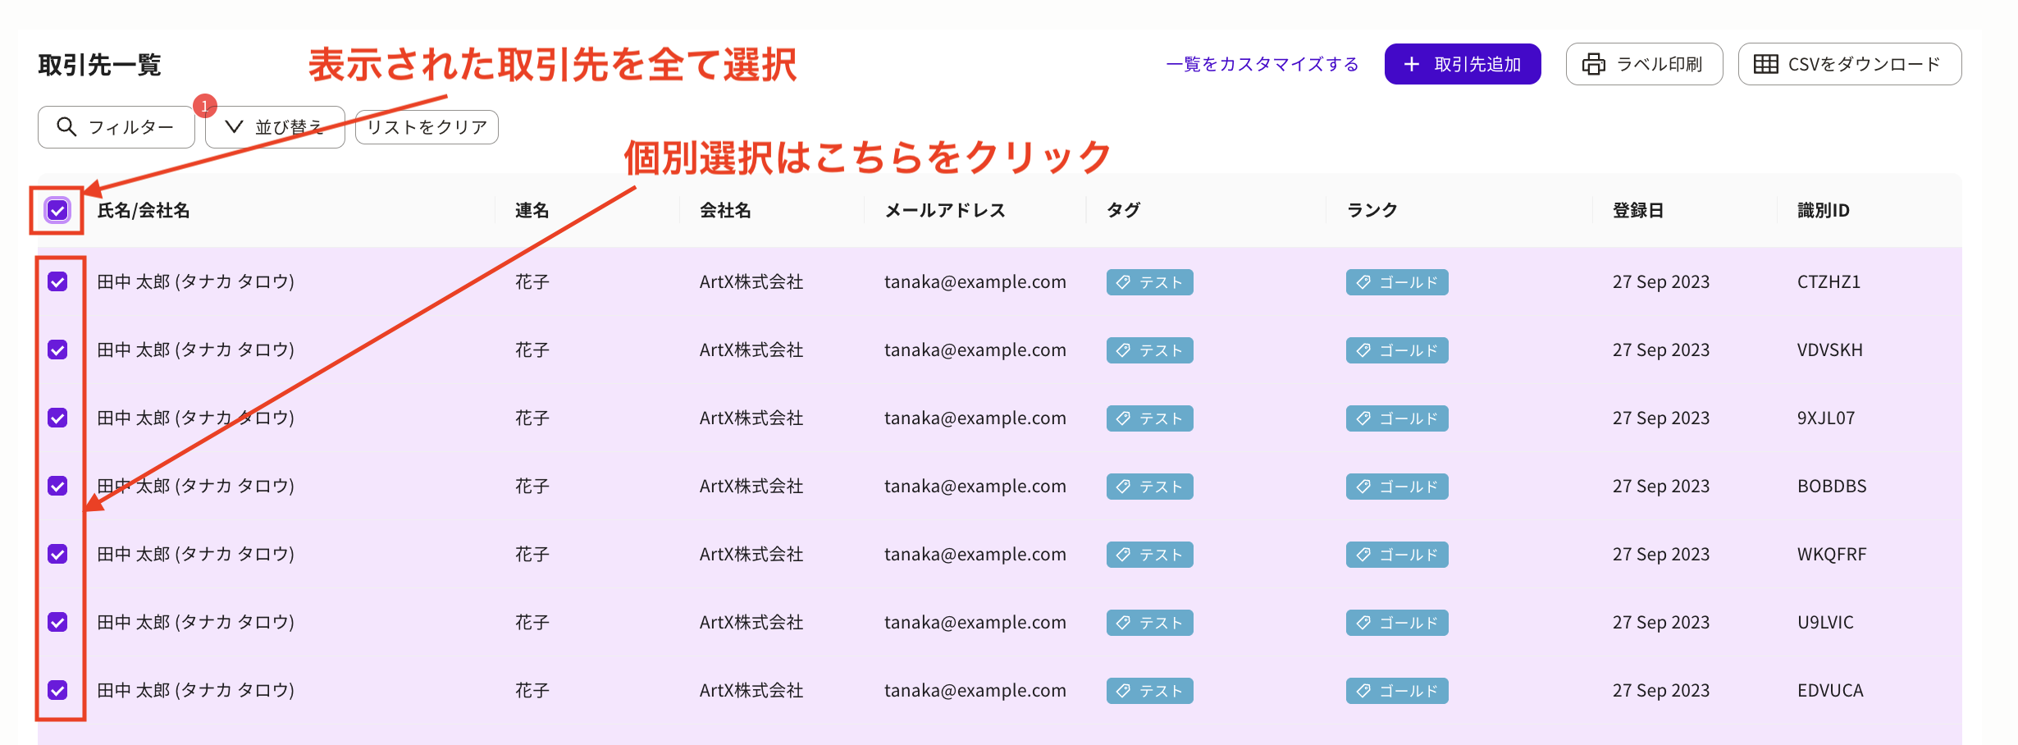Click the red notification badge on フィルター
The width and height of the screenshot is (2018, 745).
point(204,105)
